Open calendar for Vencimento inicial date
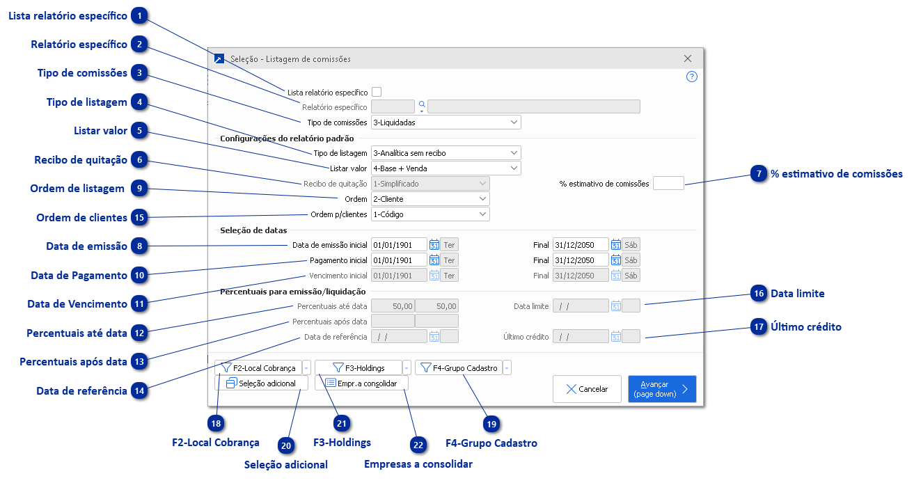914x483 pixels. point(434,275)
